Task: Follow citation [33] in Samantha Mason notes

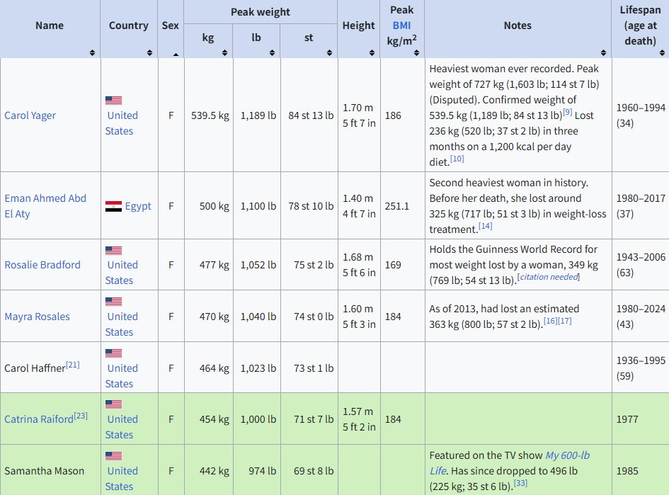Action: (520, 483)
